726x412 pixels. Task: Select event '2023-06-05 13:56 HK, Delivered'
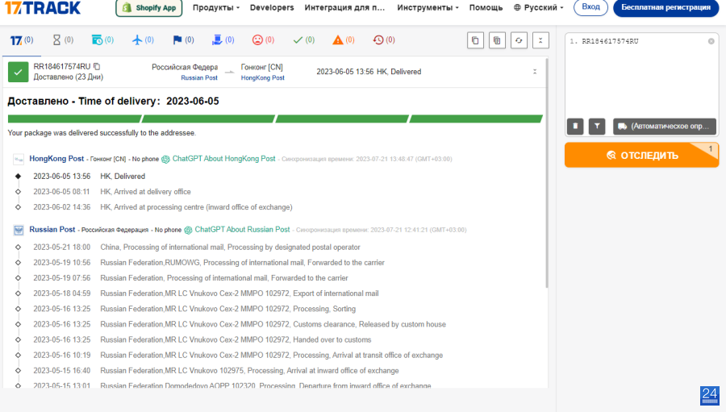pos(89,177)
